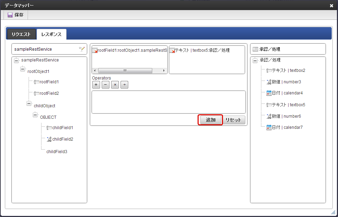Click the edit wand icon beside sampleRestService
Viewport: 338px width, 217px height.
point(82,49)
